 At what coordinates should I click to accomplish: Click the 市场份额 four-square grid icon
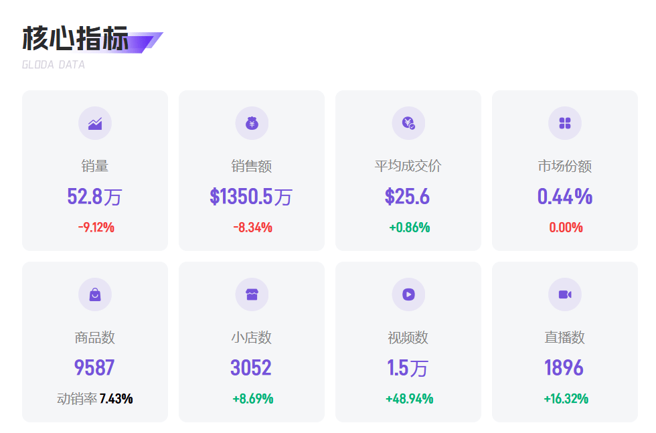point(565,123)
